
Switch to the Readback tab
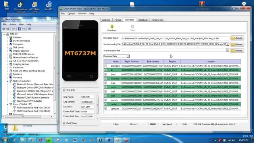click(x=143, y=20)
